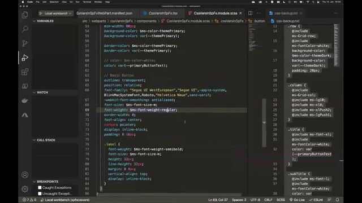Select the components breadcrumb segment
This screenshot has height=203, width=362.
point(146,21)
